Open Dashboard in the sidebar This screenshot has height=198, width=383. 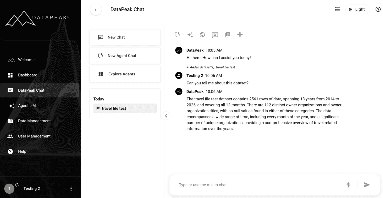pos(39,75)
